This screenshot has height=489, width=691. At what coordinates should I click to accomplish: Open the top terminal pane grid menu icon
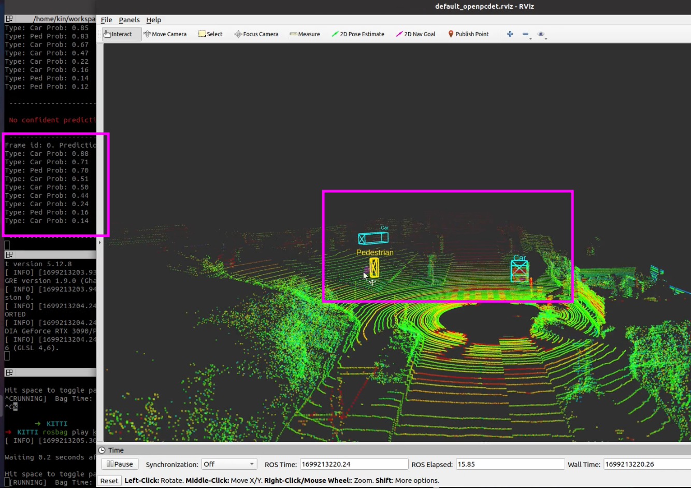tap(9, 19)
